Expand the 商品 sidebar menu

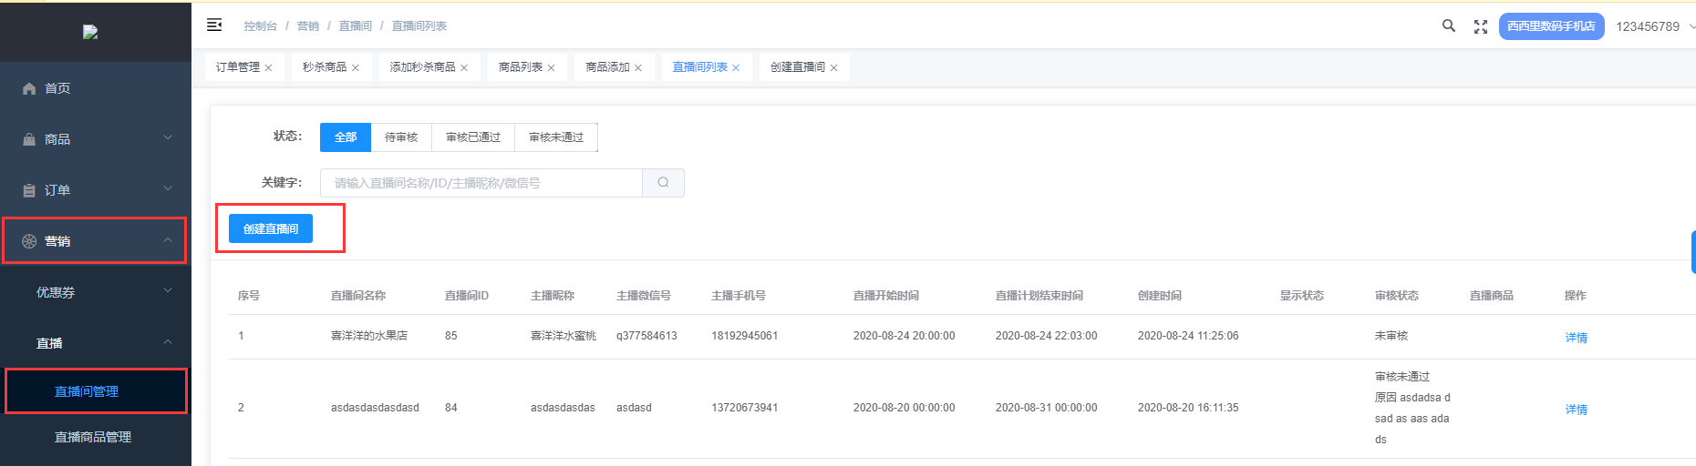point(96,139)
